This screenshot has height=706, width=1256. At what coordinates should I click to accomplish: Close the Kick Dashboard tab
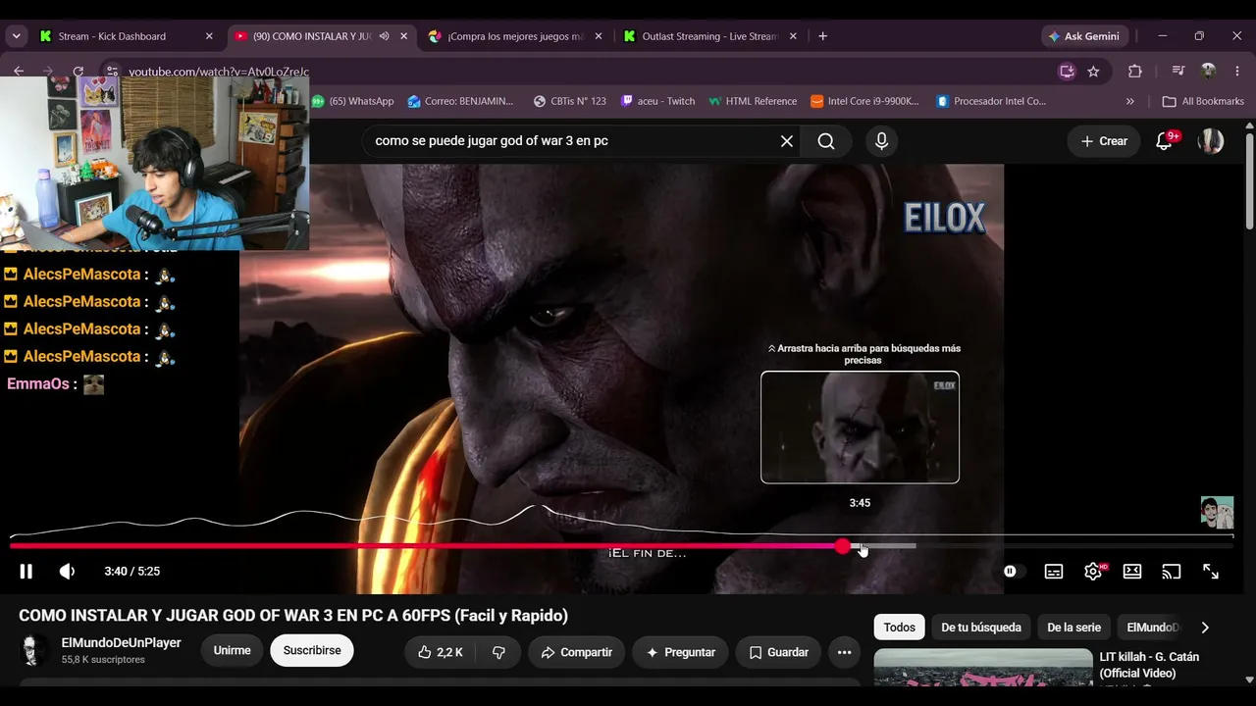pyautogui.click(x=209, y=36)
